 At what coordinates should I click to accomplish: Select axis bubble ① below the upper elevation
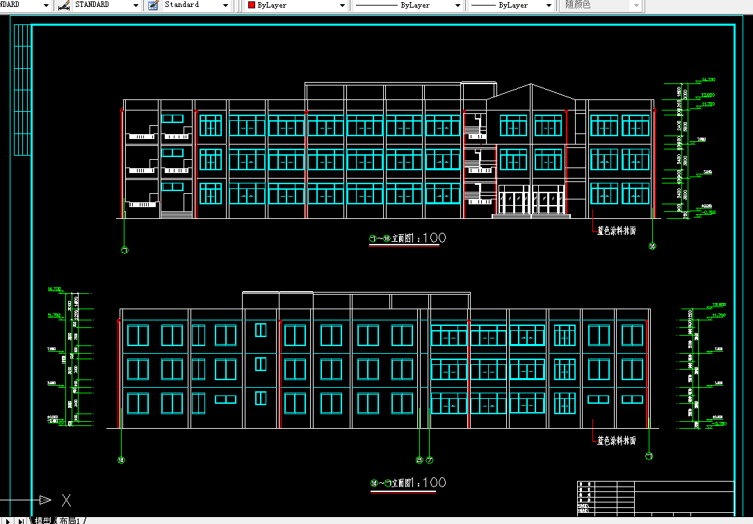pos(125,250)
